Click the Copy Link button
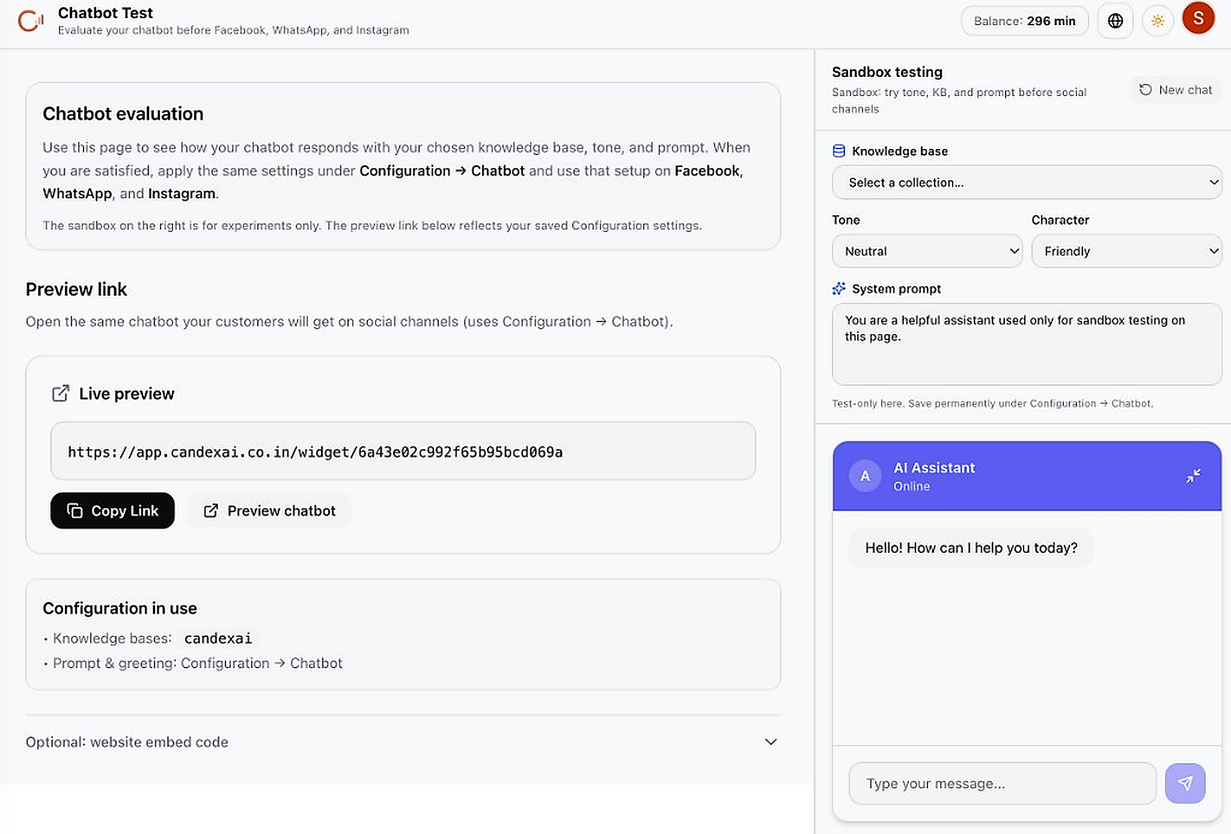The height and width of the screenshot is (834, 1231). 112,511
